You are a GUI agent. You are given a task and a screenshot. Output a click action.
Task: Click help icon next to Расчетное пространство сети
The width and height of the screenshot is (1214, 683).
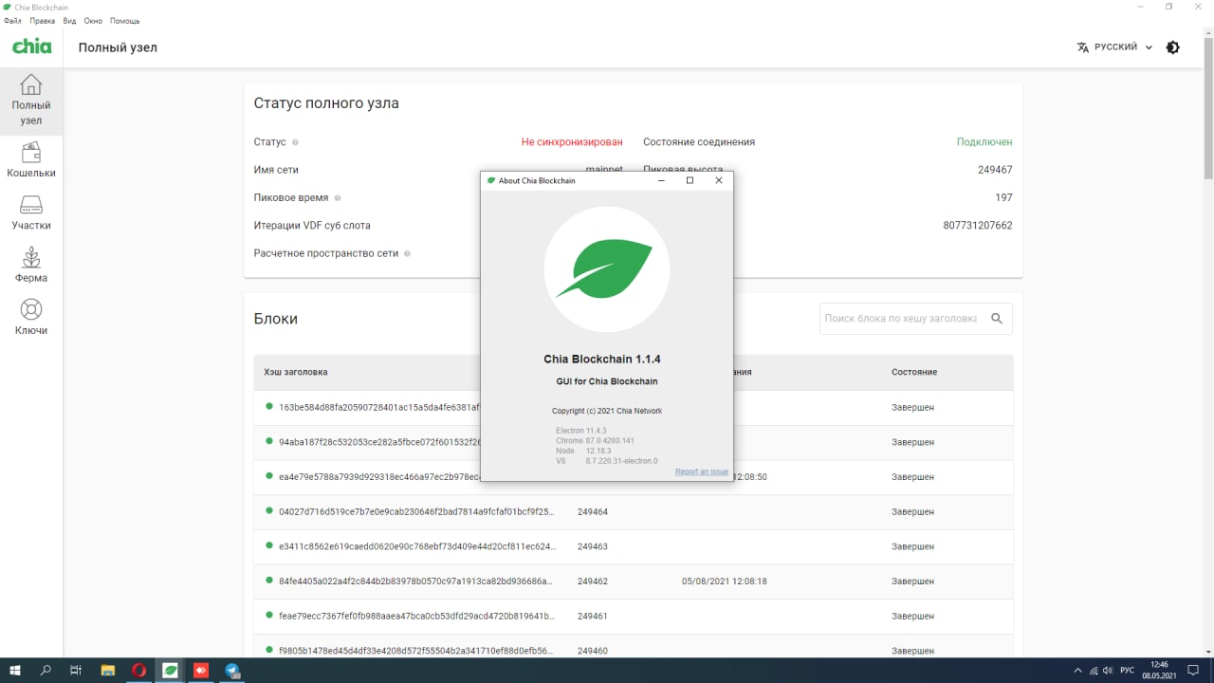407,254
